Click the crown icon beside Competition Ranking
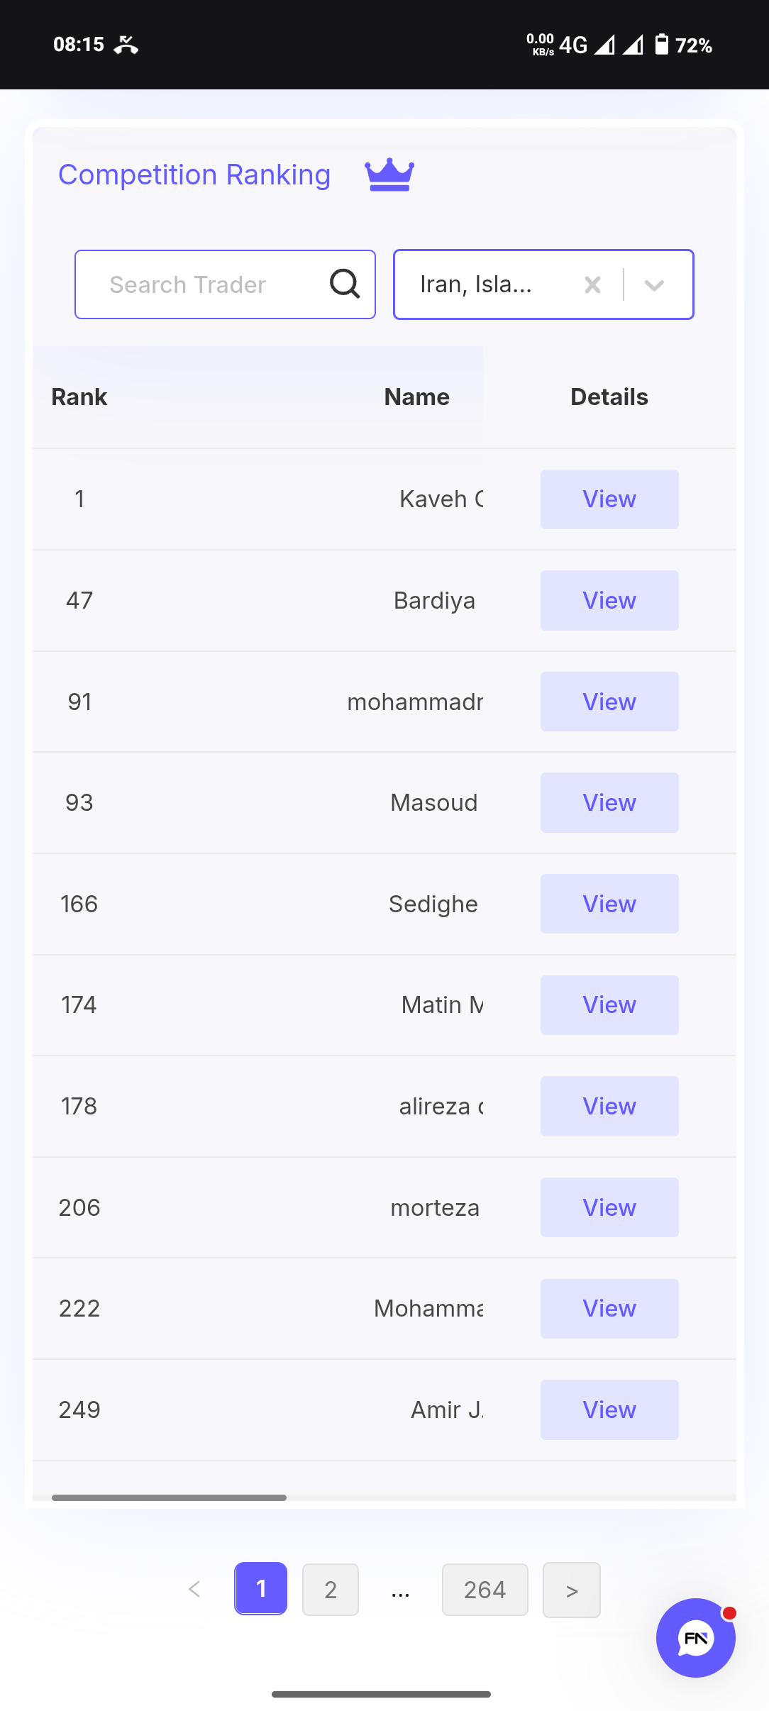 click(x=389, y=175)
